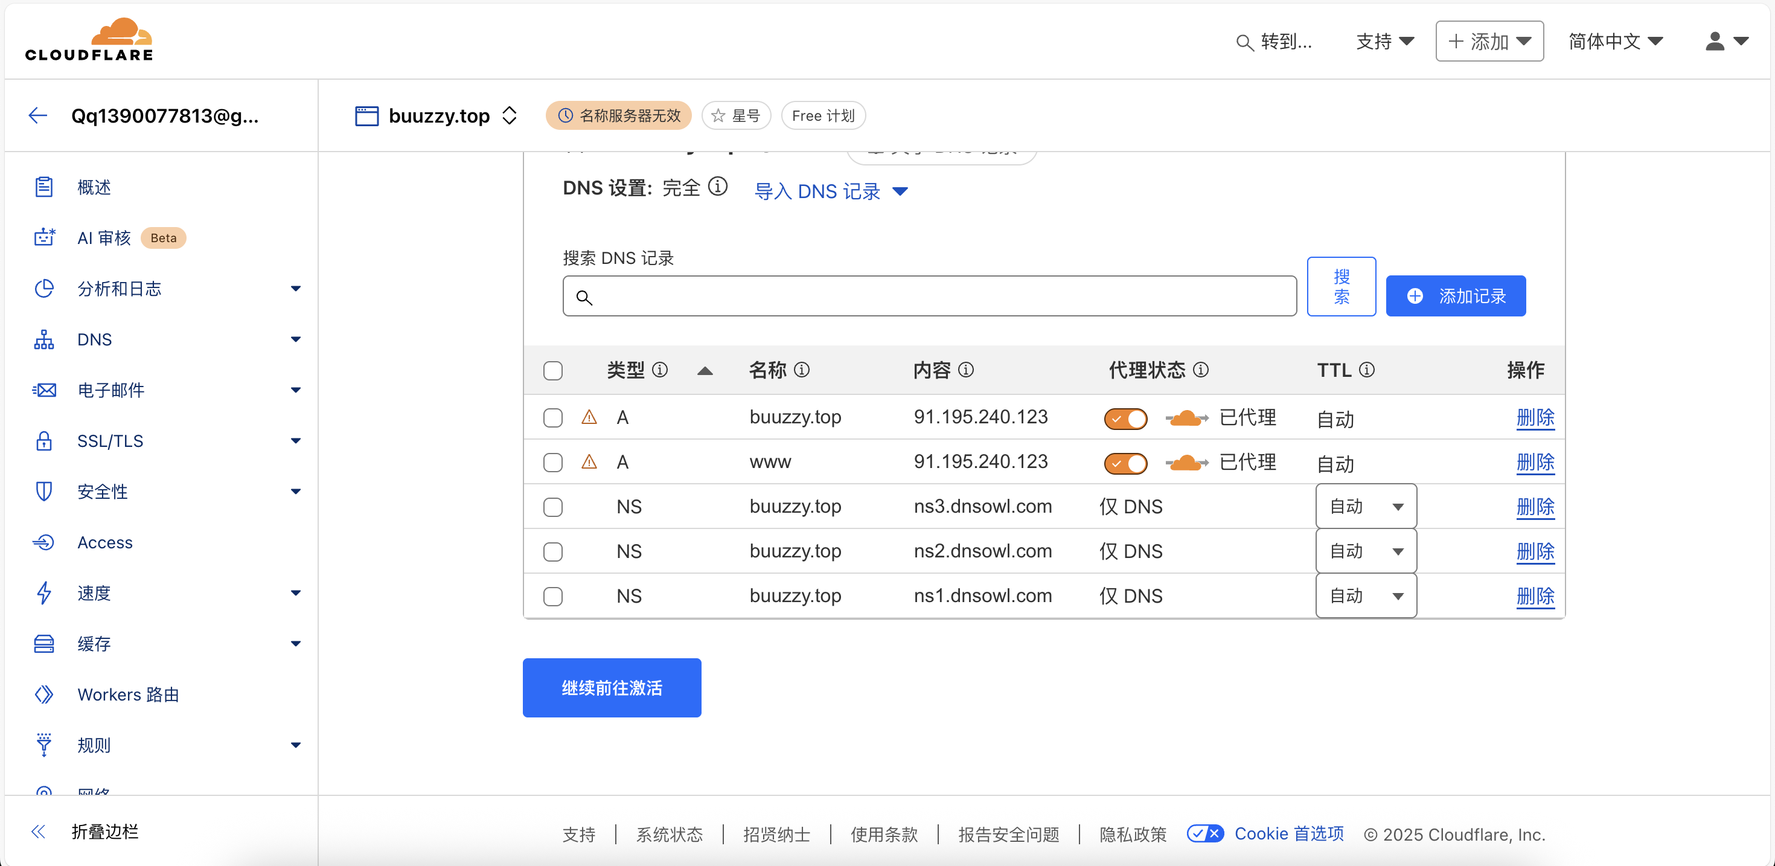Select checkbox for ns1.dnsowl.com record
1775x866 pixels.
pos(553,597)
